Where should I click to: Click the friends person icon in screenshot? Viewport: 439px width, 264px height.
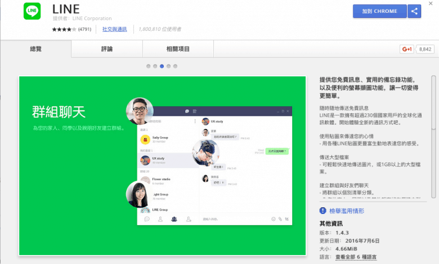click(160, 219)
